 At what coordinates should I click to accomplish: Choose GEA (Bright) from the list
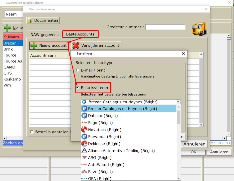point(129,178)
